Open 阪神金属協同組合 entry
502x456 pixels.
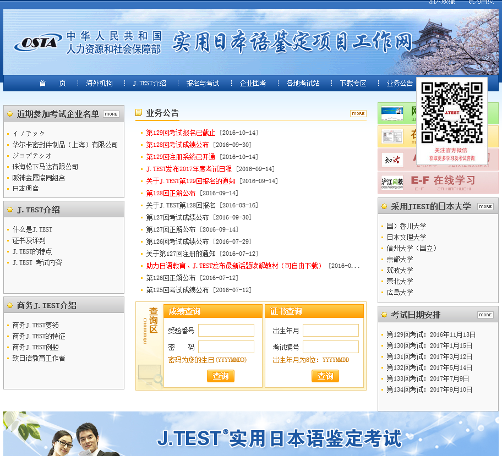pyautogui.click(x=39, y=178)
